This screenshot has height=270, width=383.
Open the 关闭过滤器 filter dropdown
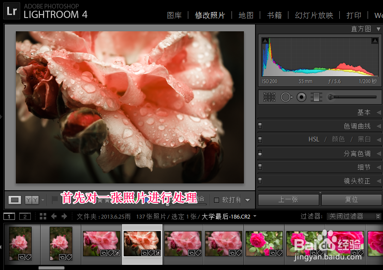353,216
